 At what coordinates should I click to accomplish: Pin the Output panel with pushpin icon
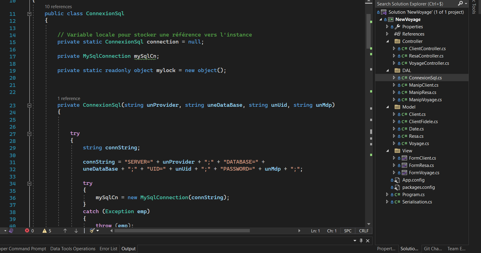point(361,241)
